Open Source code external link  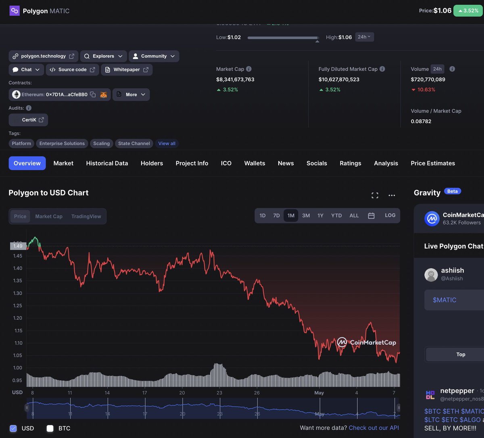73,70
